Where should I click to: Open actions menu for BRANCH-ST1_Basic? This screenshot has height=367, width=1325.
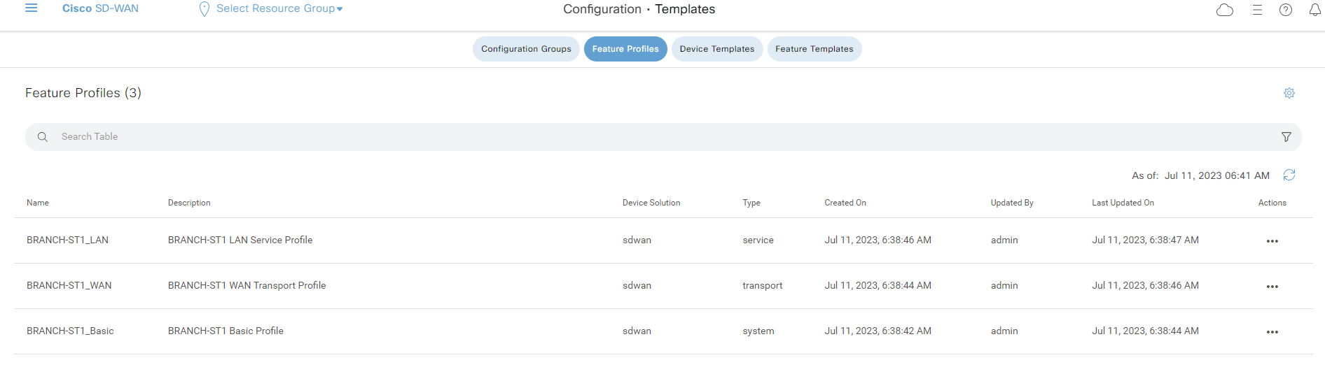point(1272,332)
